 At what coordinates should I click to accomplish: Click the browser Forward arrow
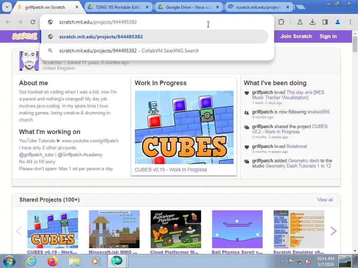(20, 22)
